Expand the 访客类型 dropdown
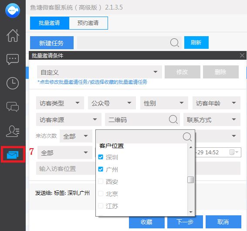Image resolution: width=247 pixels, height=231 pixels. [60, 103]
